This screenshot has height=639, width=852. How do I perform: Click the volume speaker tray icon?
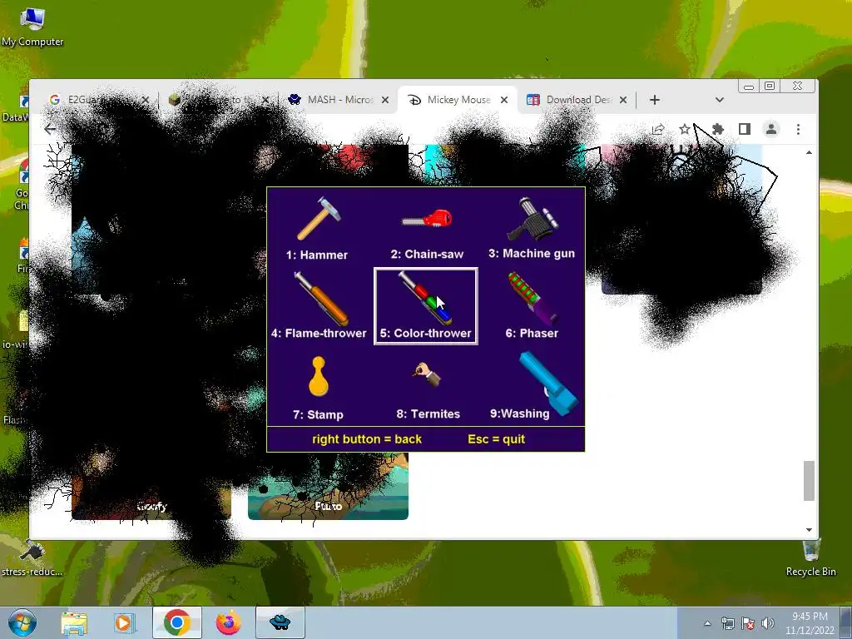pos(768,623)
